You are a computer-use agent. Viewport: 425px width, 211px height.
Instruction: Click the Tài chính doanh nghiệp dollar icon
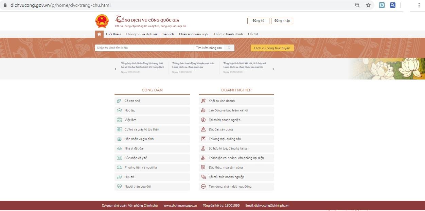[x=203, y=120]
